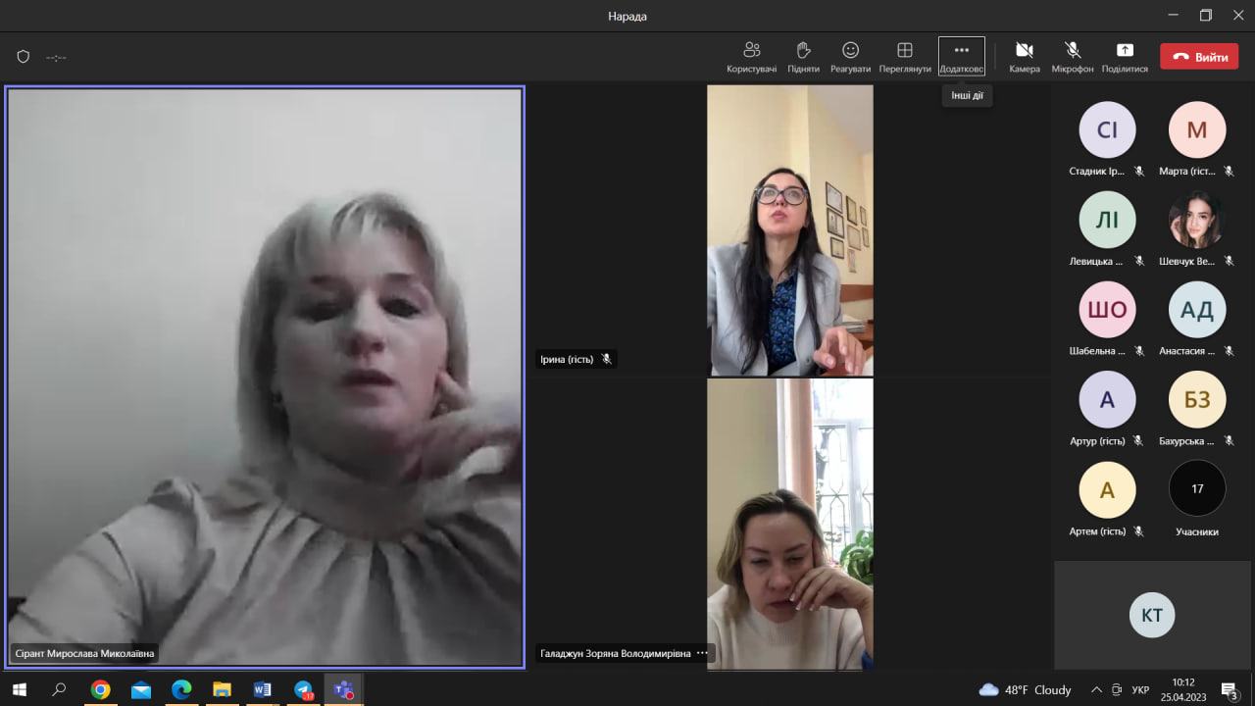Open the Користувачі participants panel

point(751,56)
